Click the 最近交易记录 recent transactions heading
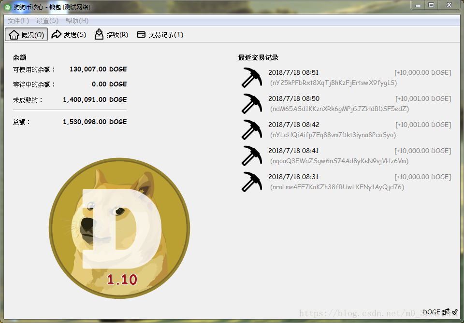Image resolution: width=464 pixels, height=323 pixels. click(258, 57)
